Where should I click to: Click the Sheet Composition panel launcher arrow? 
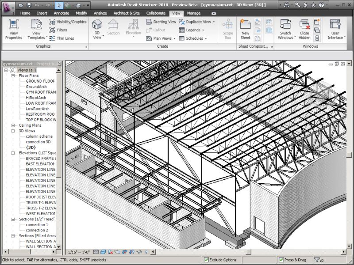pyautogui.click(x=272, y=47)
